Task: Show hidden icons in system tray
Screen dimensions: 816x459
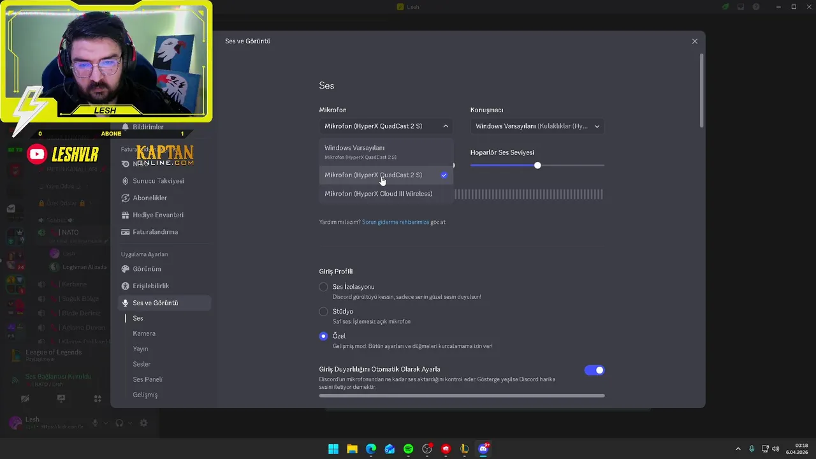Action: (x=738, y=449)
